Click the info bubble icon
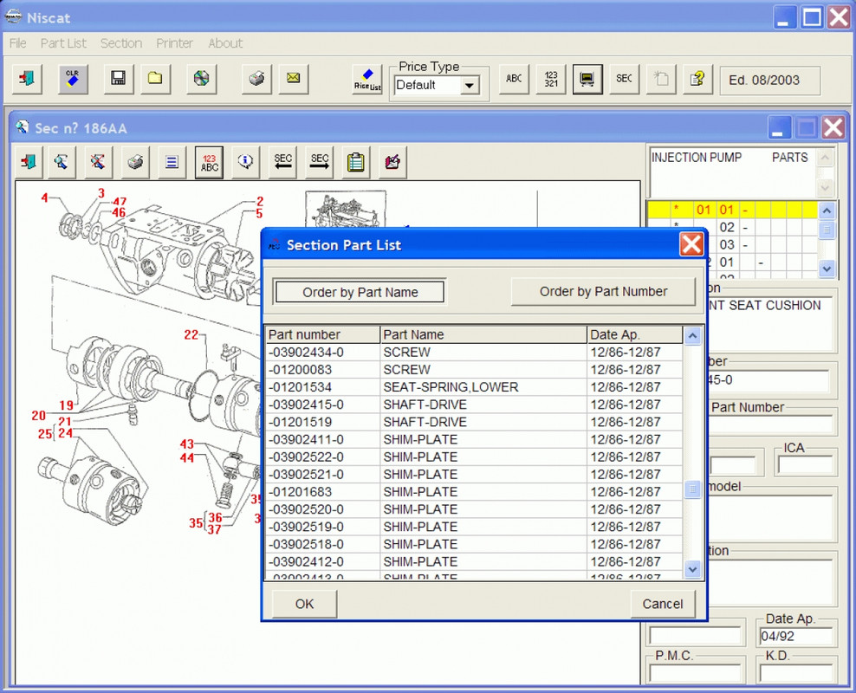856x693 pixels. point(246,162)
